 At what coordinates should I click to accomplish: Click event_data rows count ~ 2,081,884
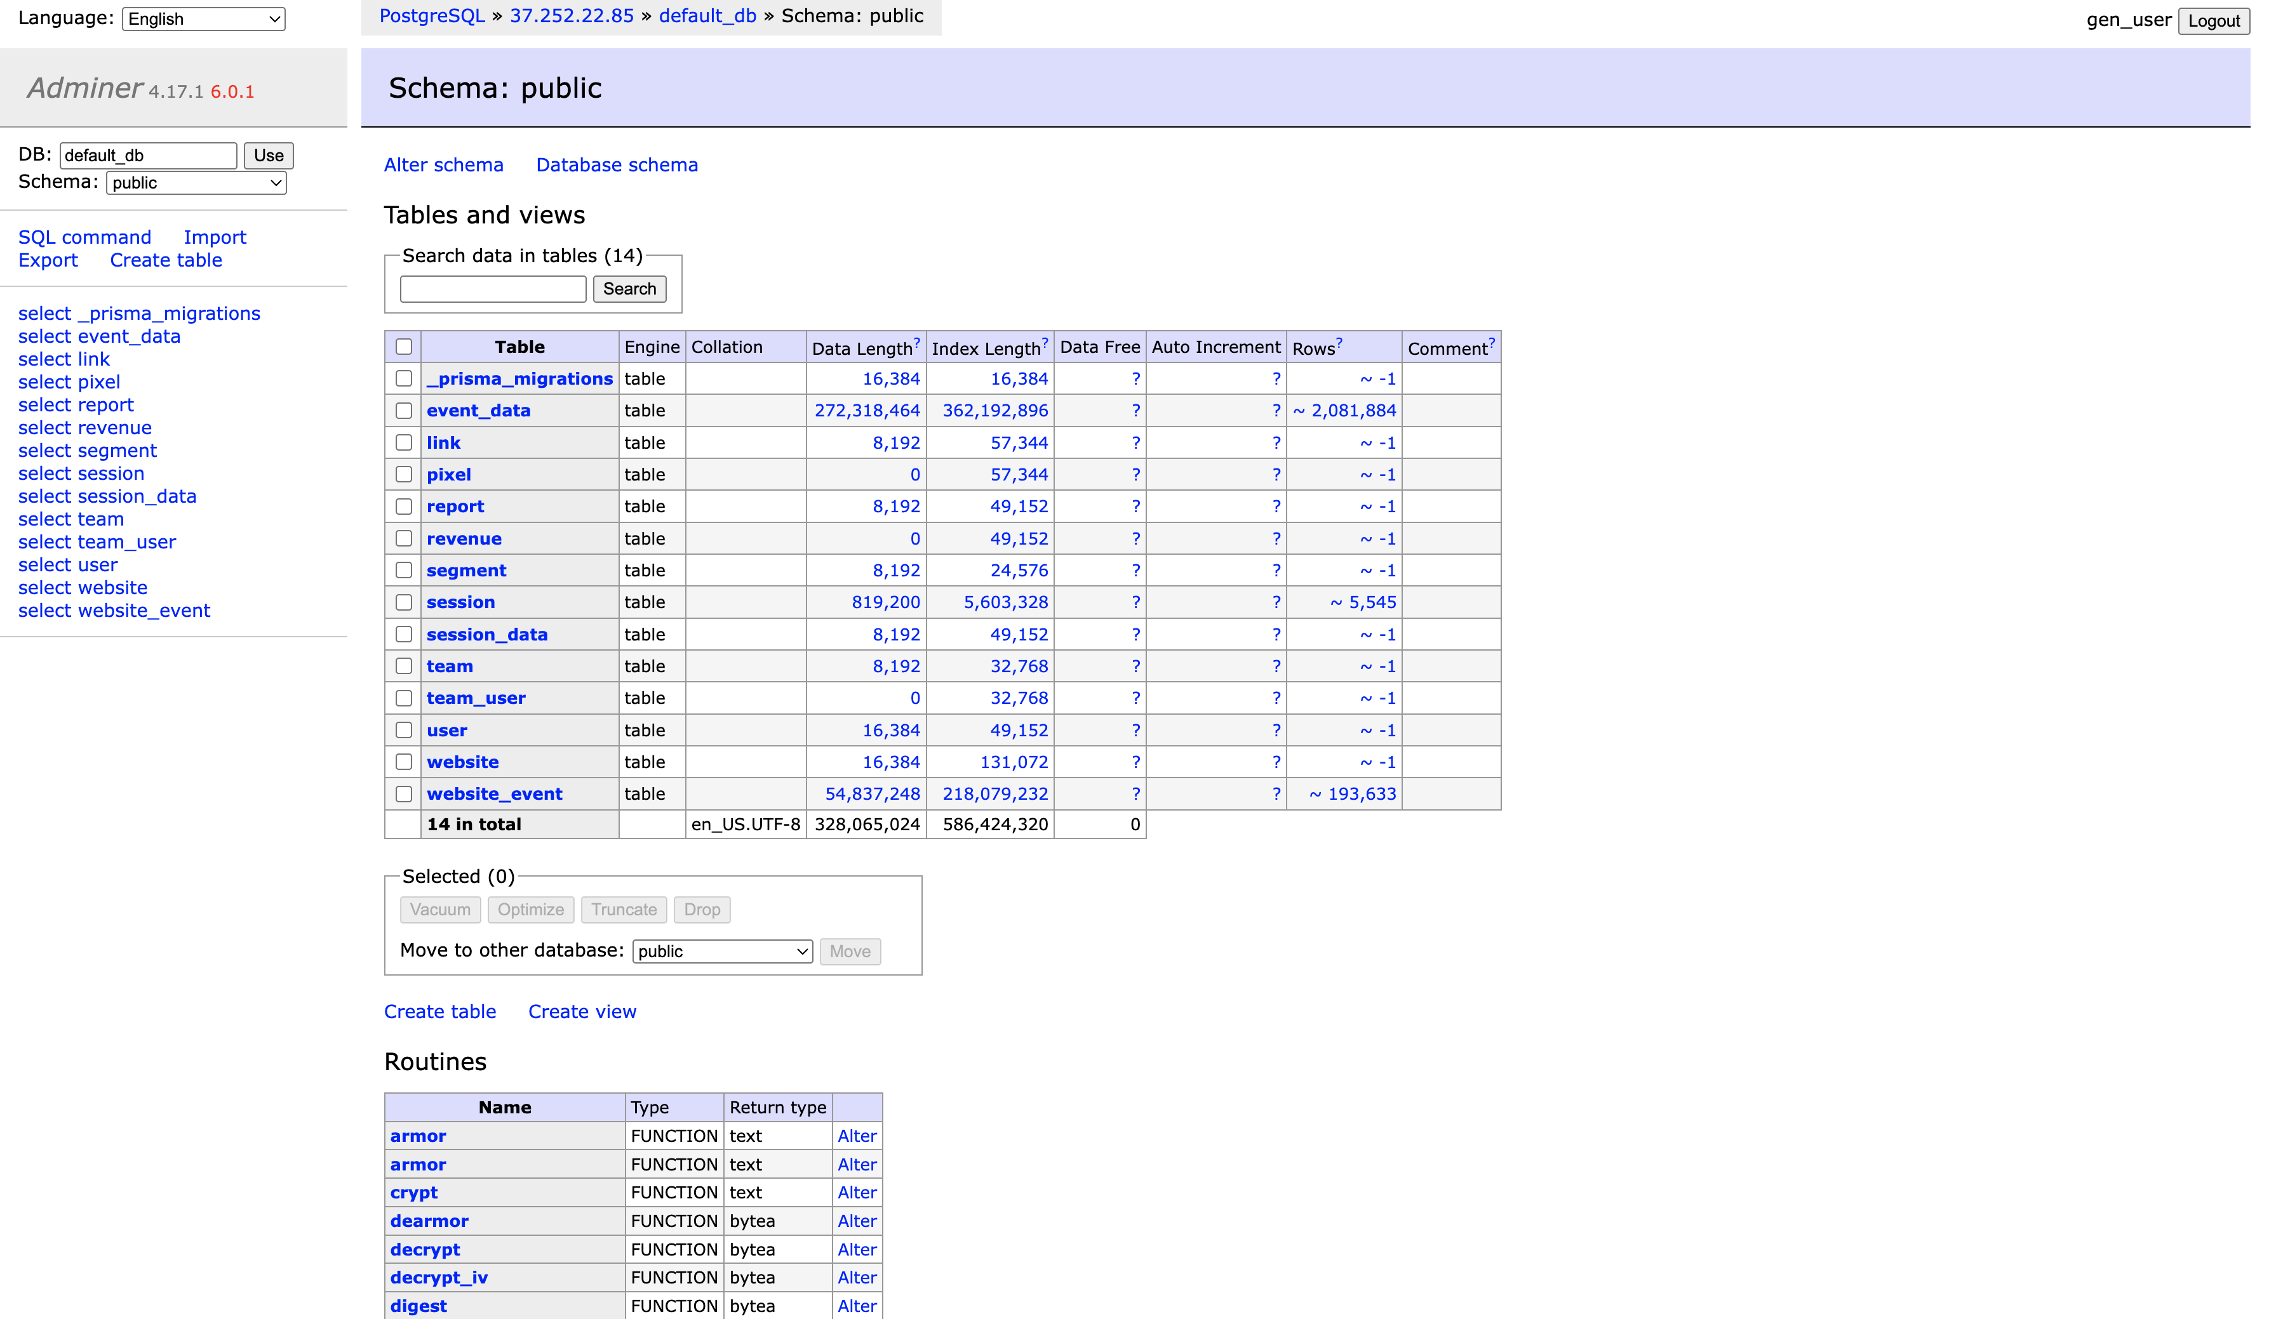(1345, 411)
